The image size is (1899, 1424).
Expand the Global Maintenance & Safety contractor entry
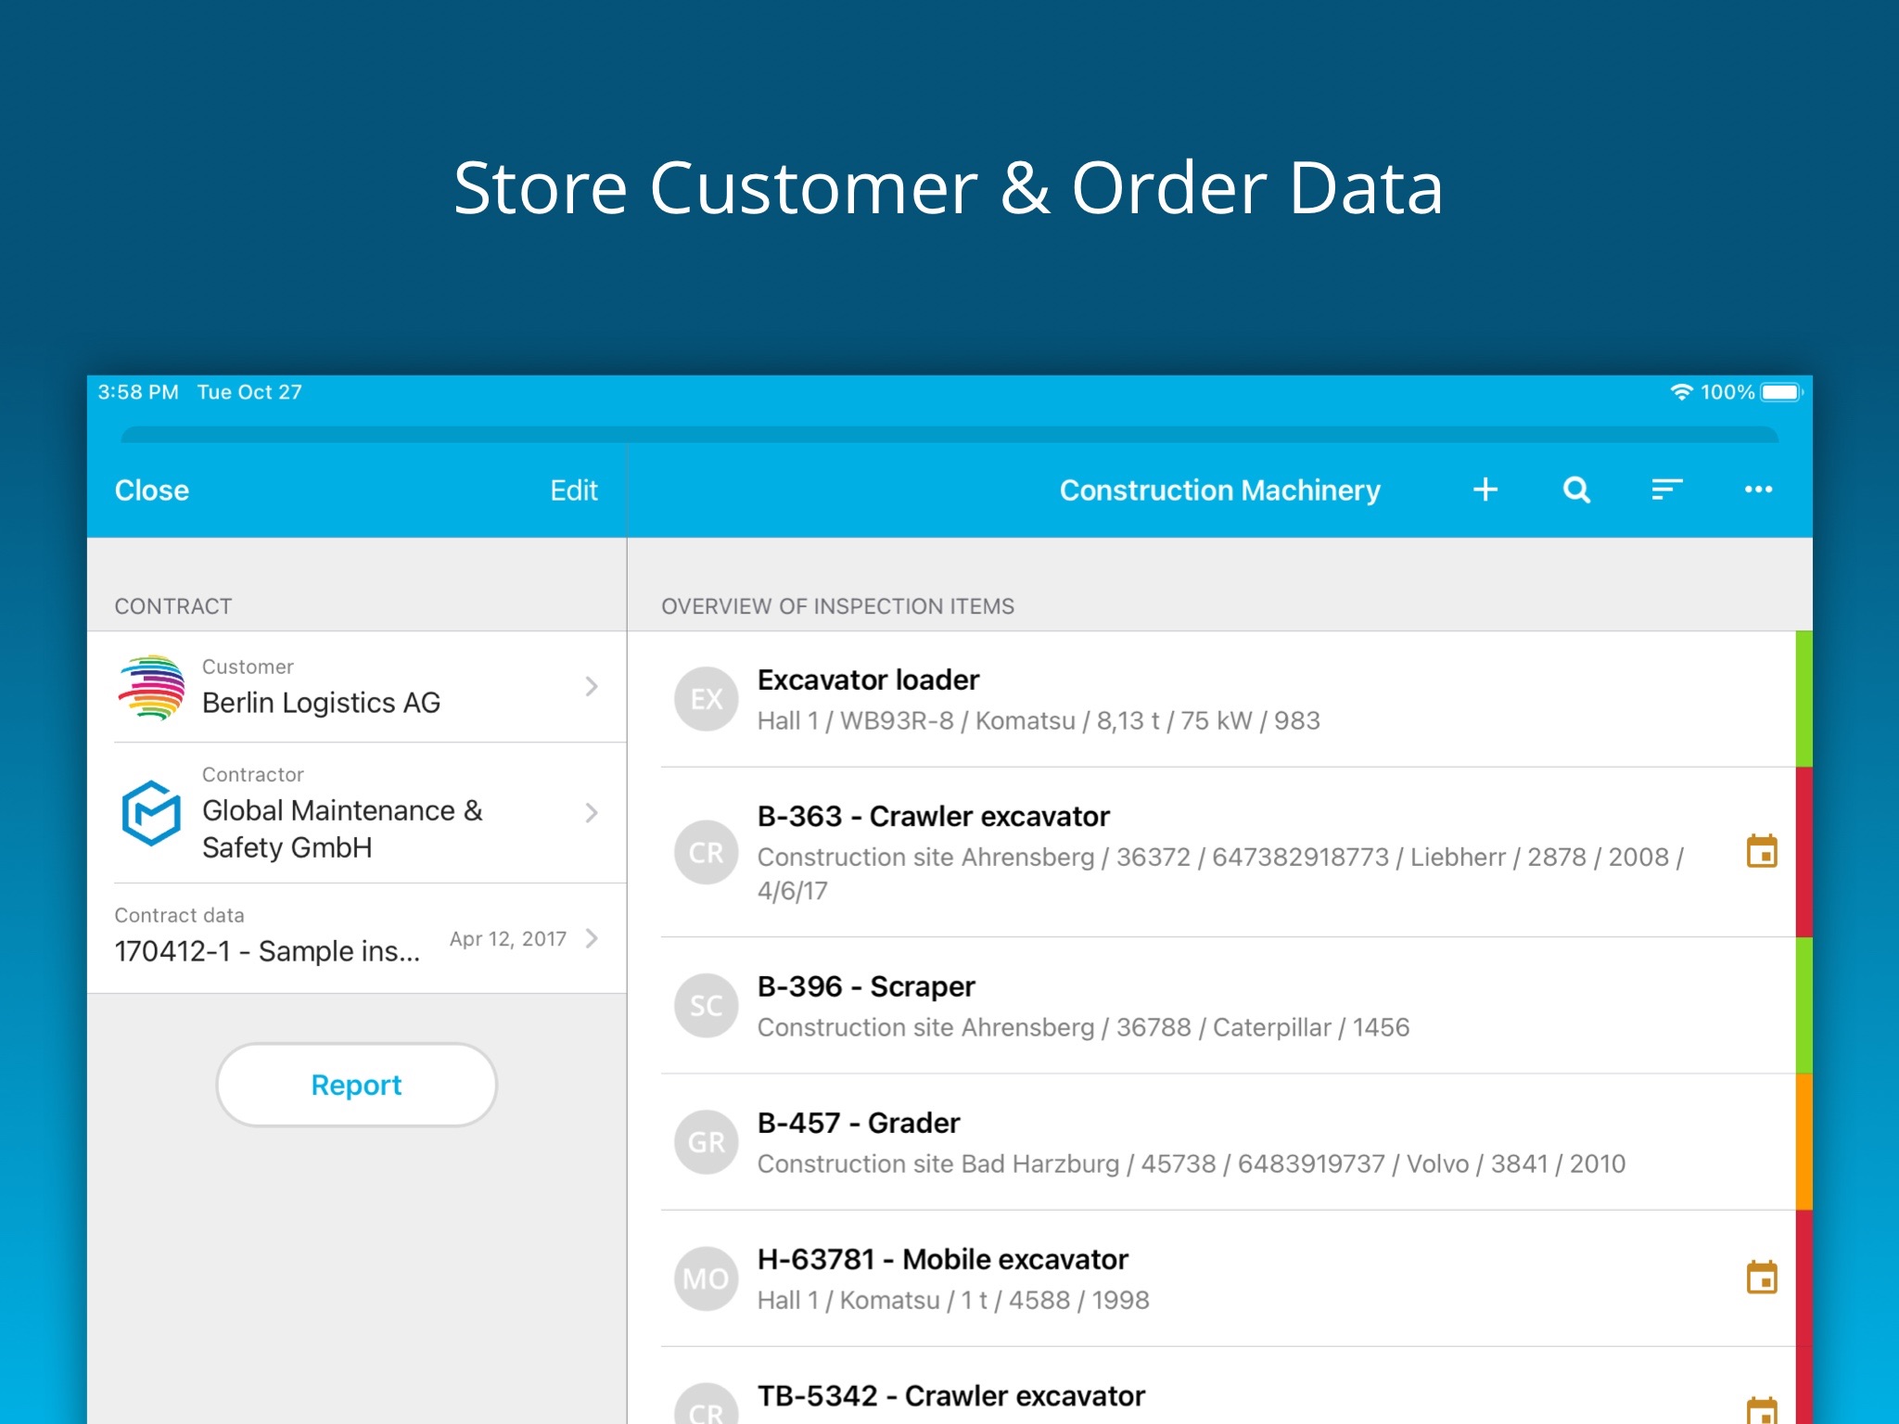point(591,812)
